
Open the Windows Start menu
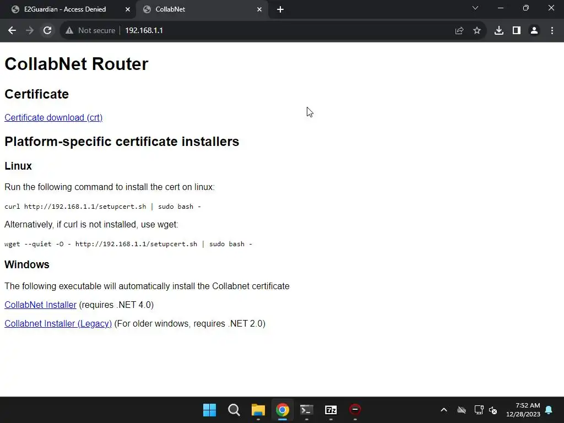coord(210,410)
